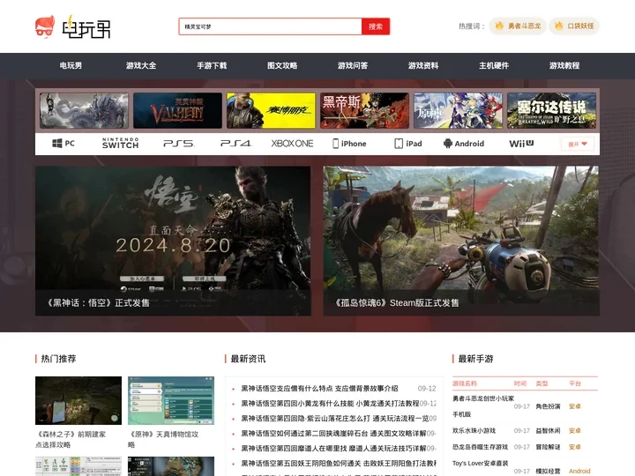
Task: Open mobile game Toy's Lover安卓直装
Action: click(480, 463)
